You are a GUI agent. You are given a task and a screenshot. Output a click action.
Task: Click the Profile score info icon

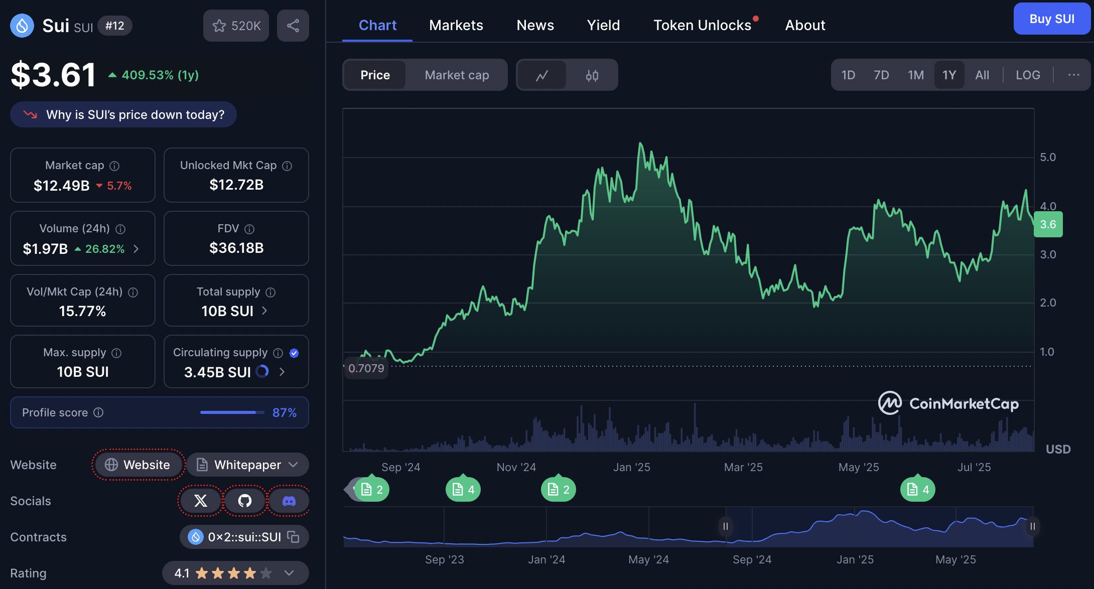point(98,412)
